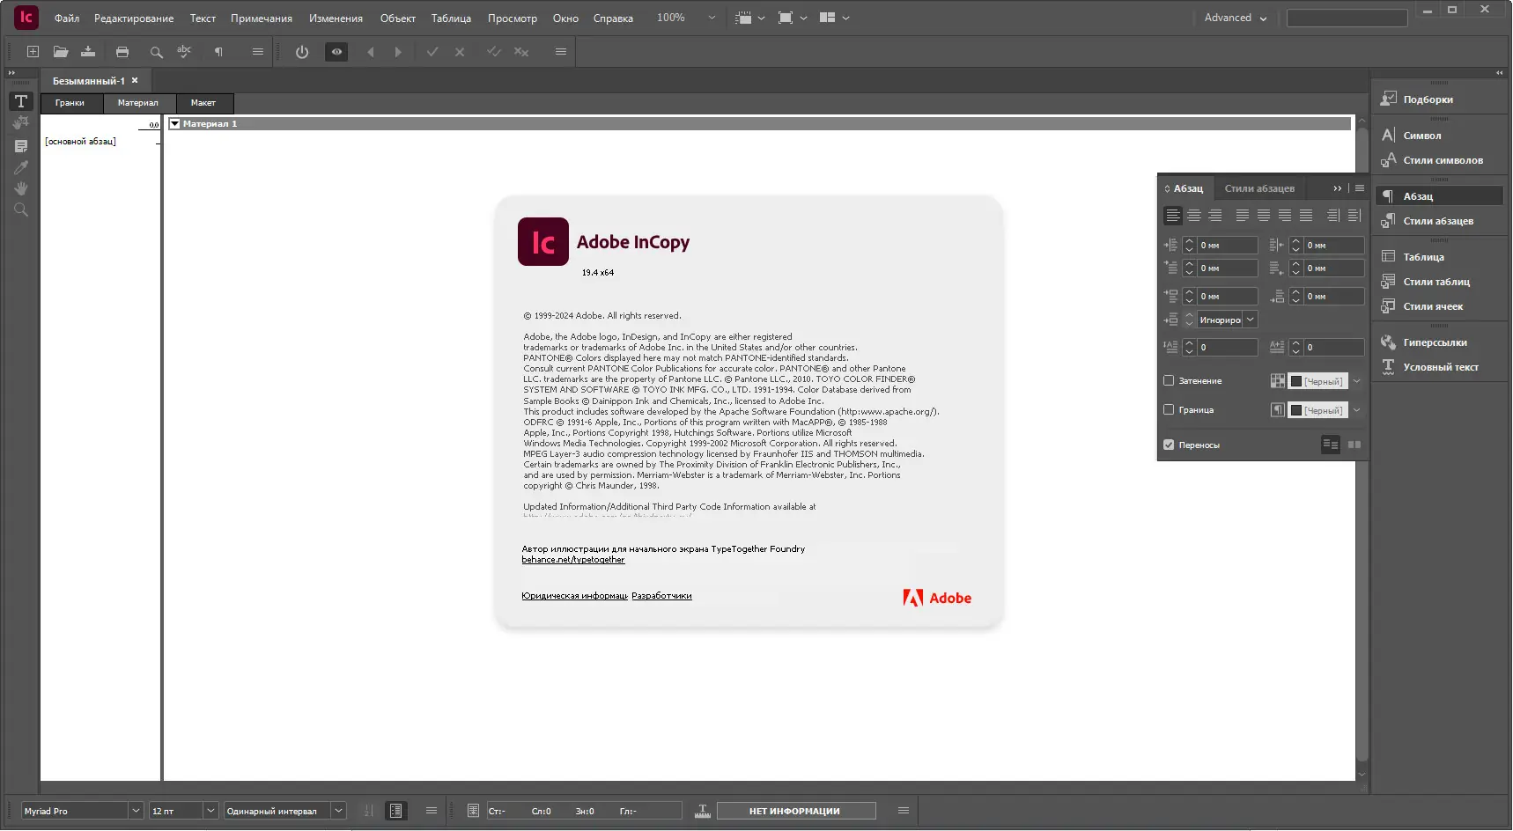1513x831 pixels.
Task: Toggle show changes eye icon
Action: (x=336, y=52)
